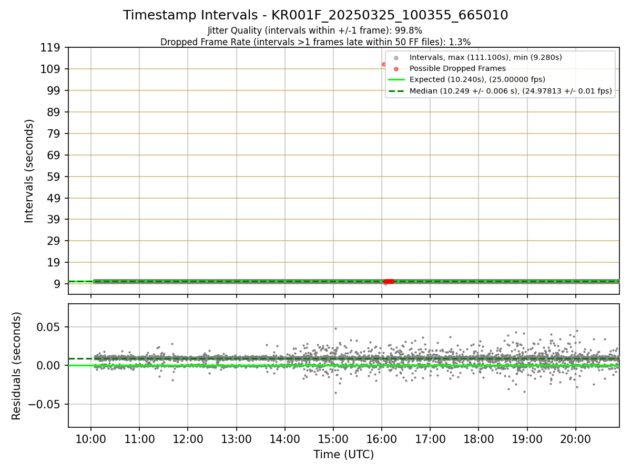The image size is (631, 473).
Task: Click the 13:00 time tick label
Action: pos(236,438)
